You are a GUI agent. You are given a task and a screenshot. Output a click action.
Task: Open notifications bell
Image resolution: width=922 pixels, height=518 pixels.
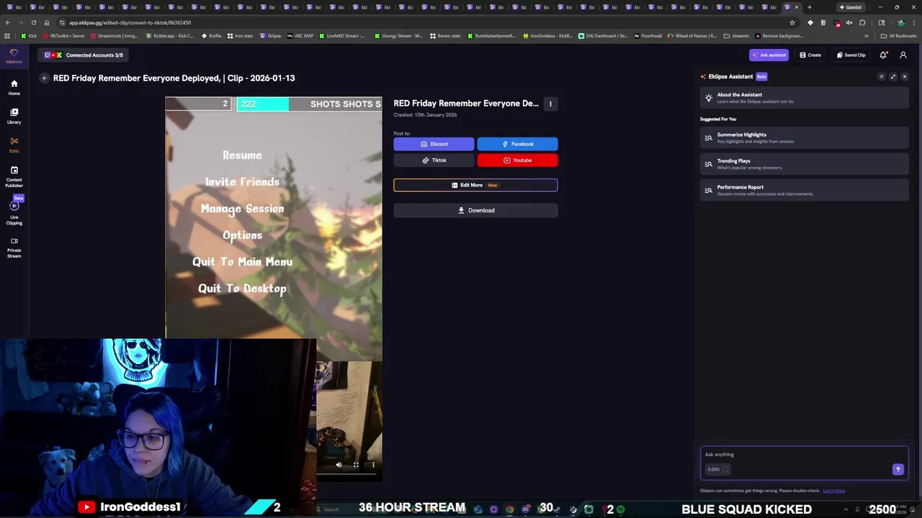tap(883, 55)
